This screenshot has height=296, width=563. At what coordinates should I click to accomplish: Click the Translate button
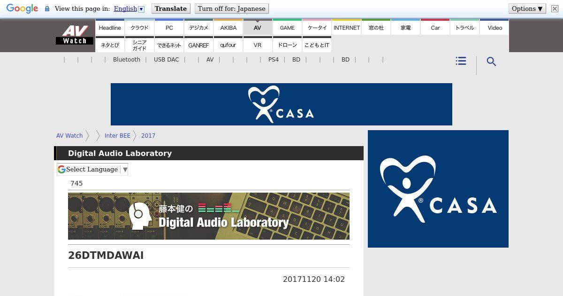171,8
